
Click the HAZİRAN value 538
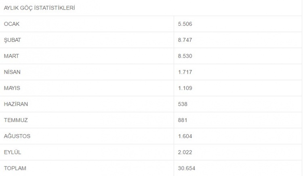[183, 104]
